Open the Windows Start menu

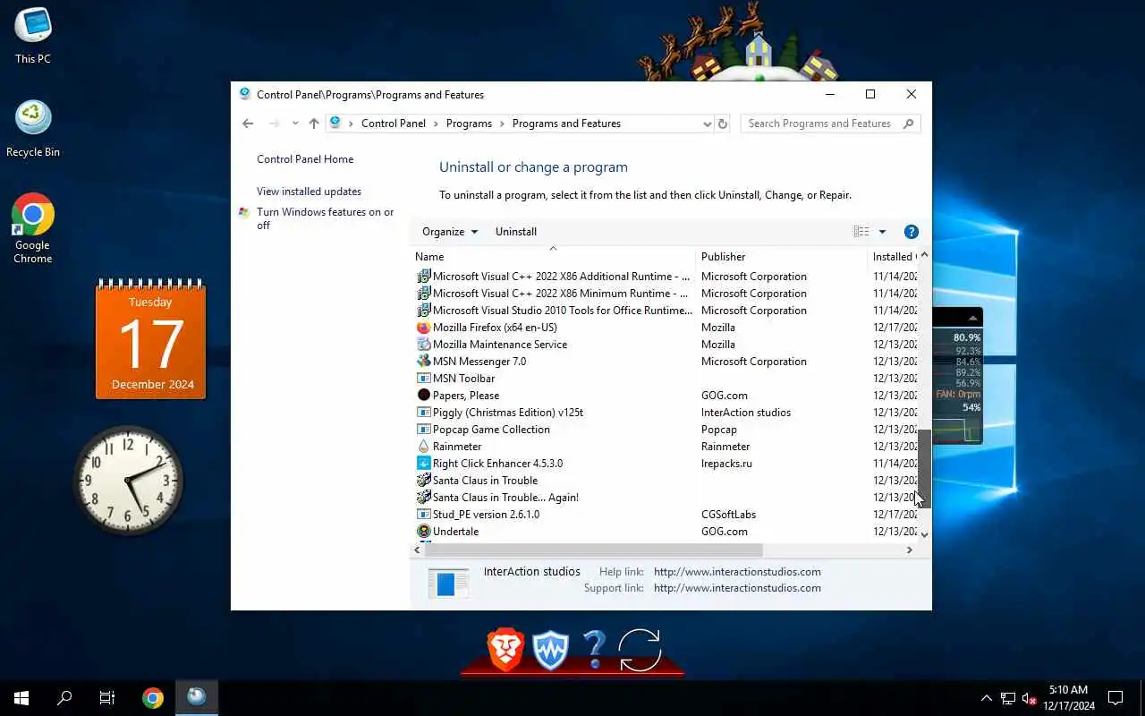(x=21, y=698)
